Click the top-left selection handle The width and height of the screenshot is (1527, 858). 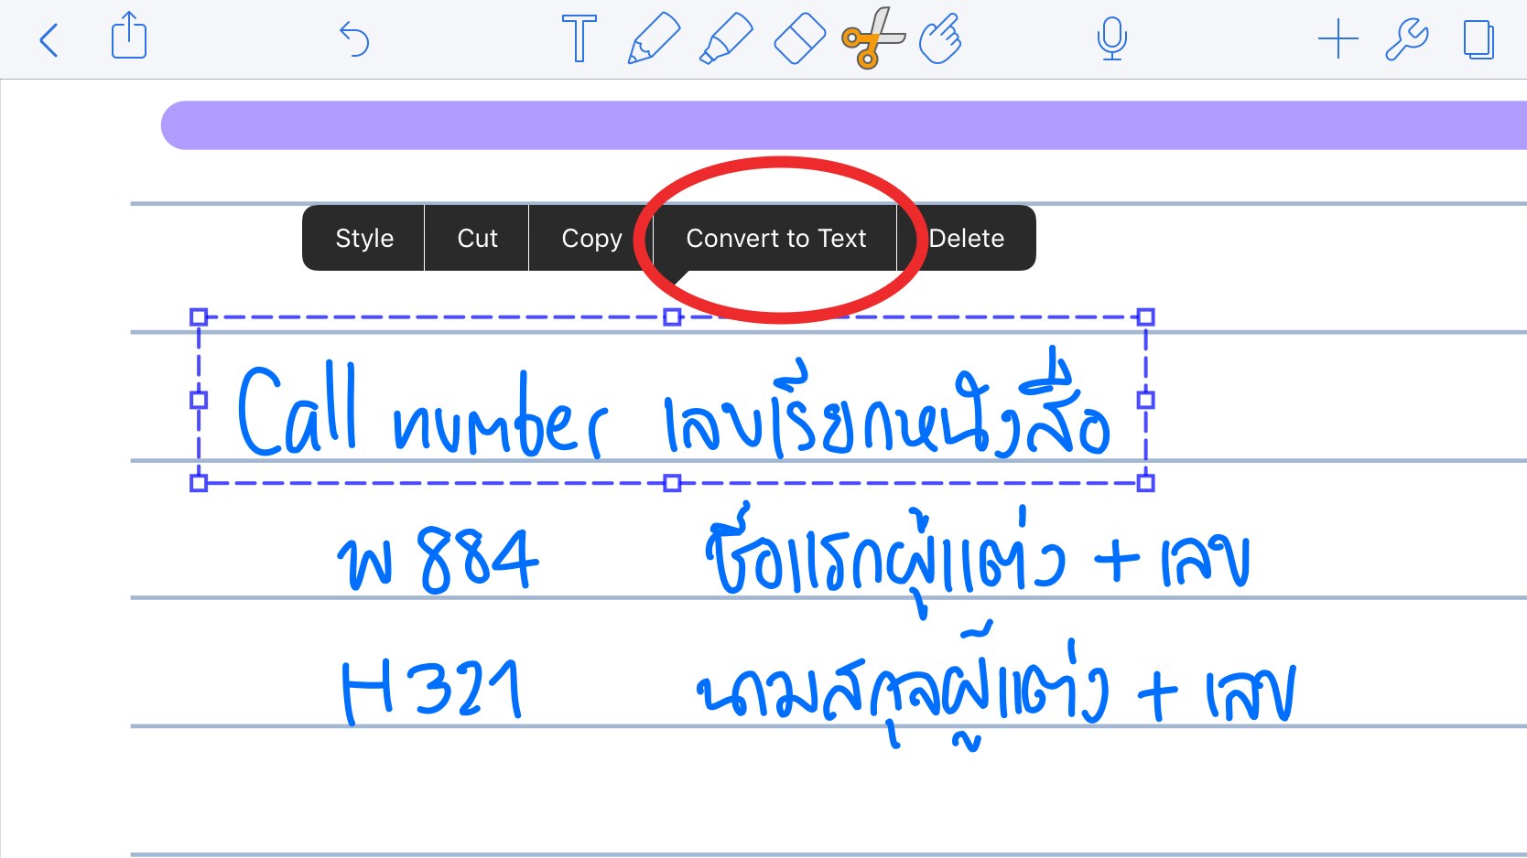pos(199,317)
